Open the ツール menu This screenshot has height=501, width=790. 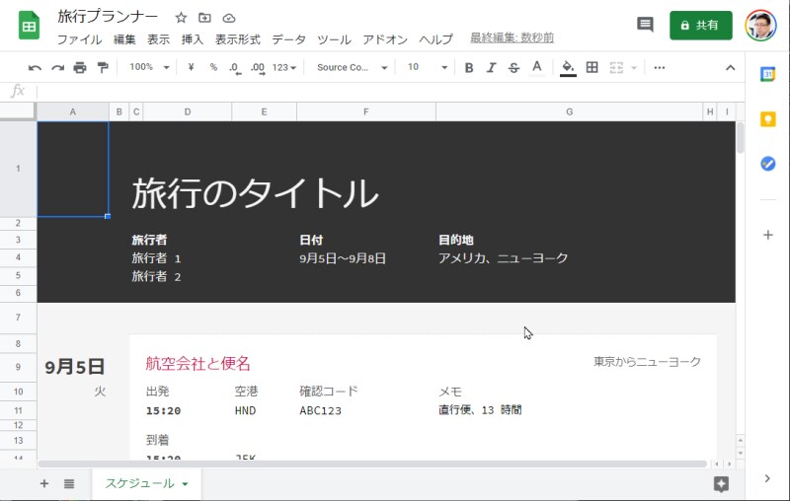tap(334, 39)
